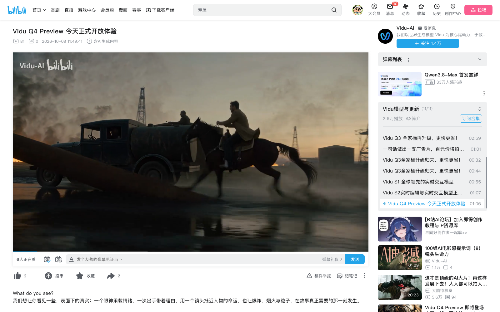Screen dimensions: 500x312
Task: Expand 首页 dropdown arrow
Action: pyautogui.click(x=44, y=10)
